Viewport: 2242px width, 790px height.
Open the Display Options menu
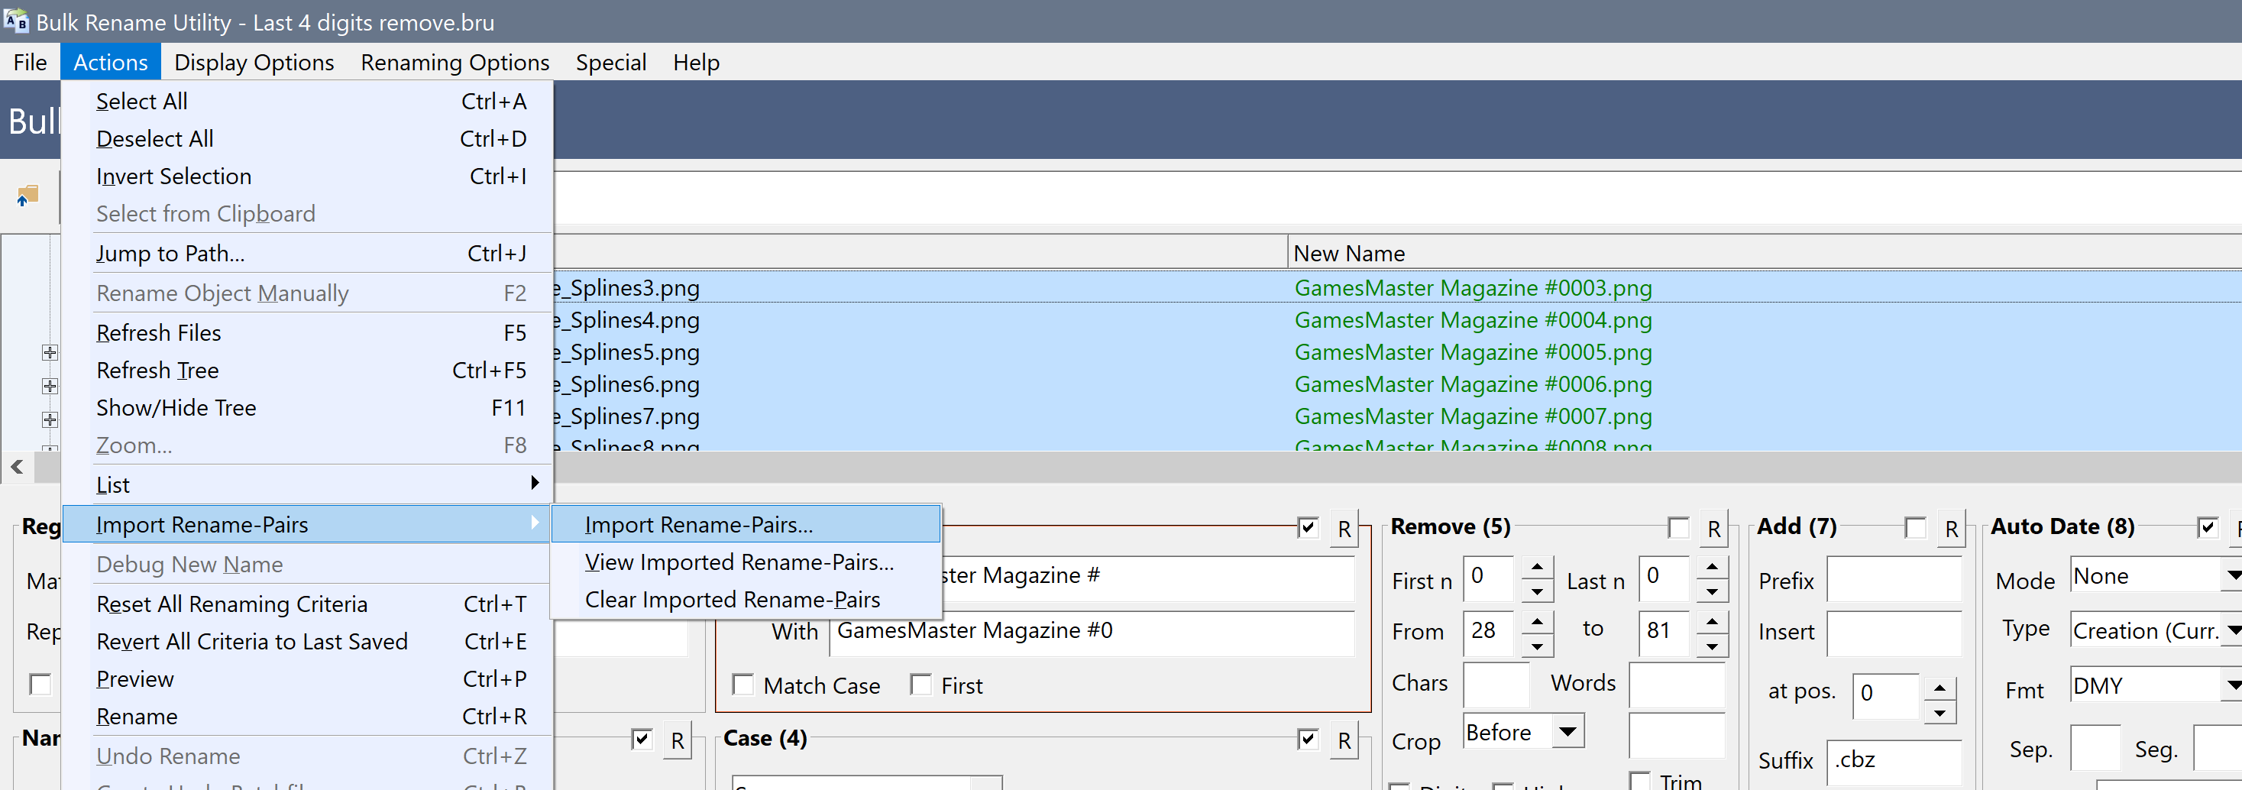click(254, 63)
